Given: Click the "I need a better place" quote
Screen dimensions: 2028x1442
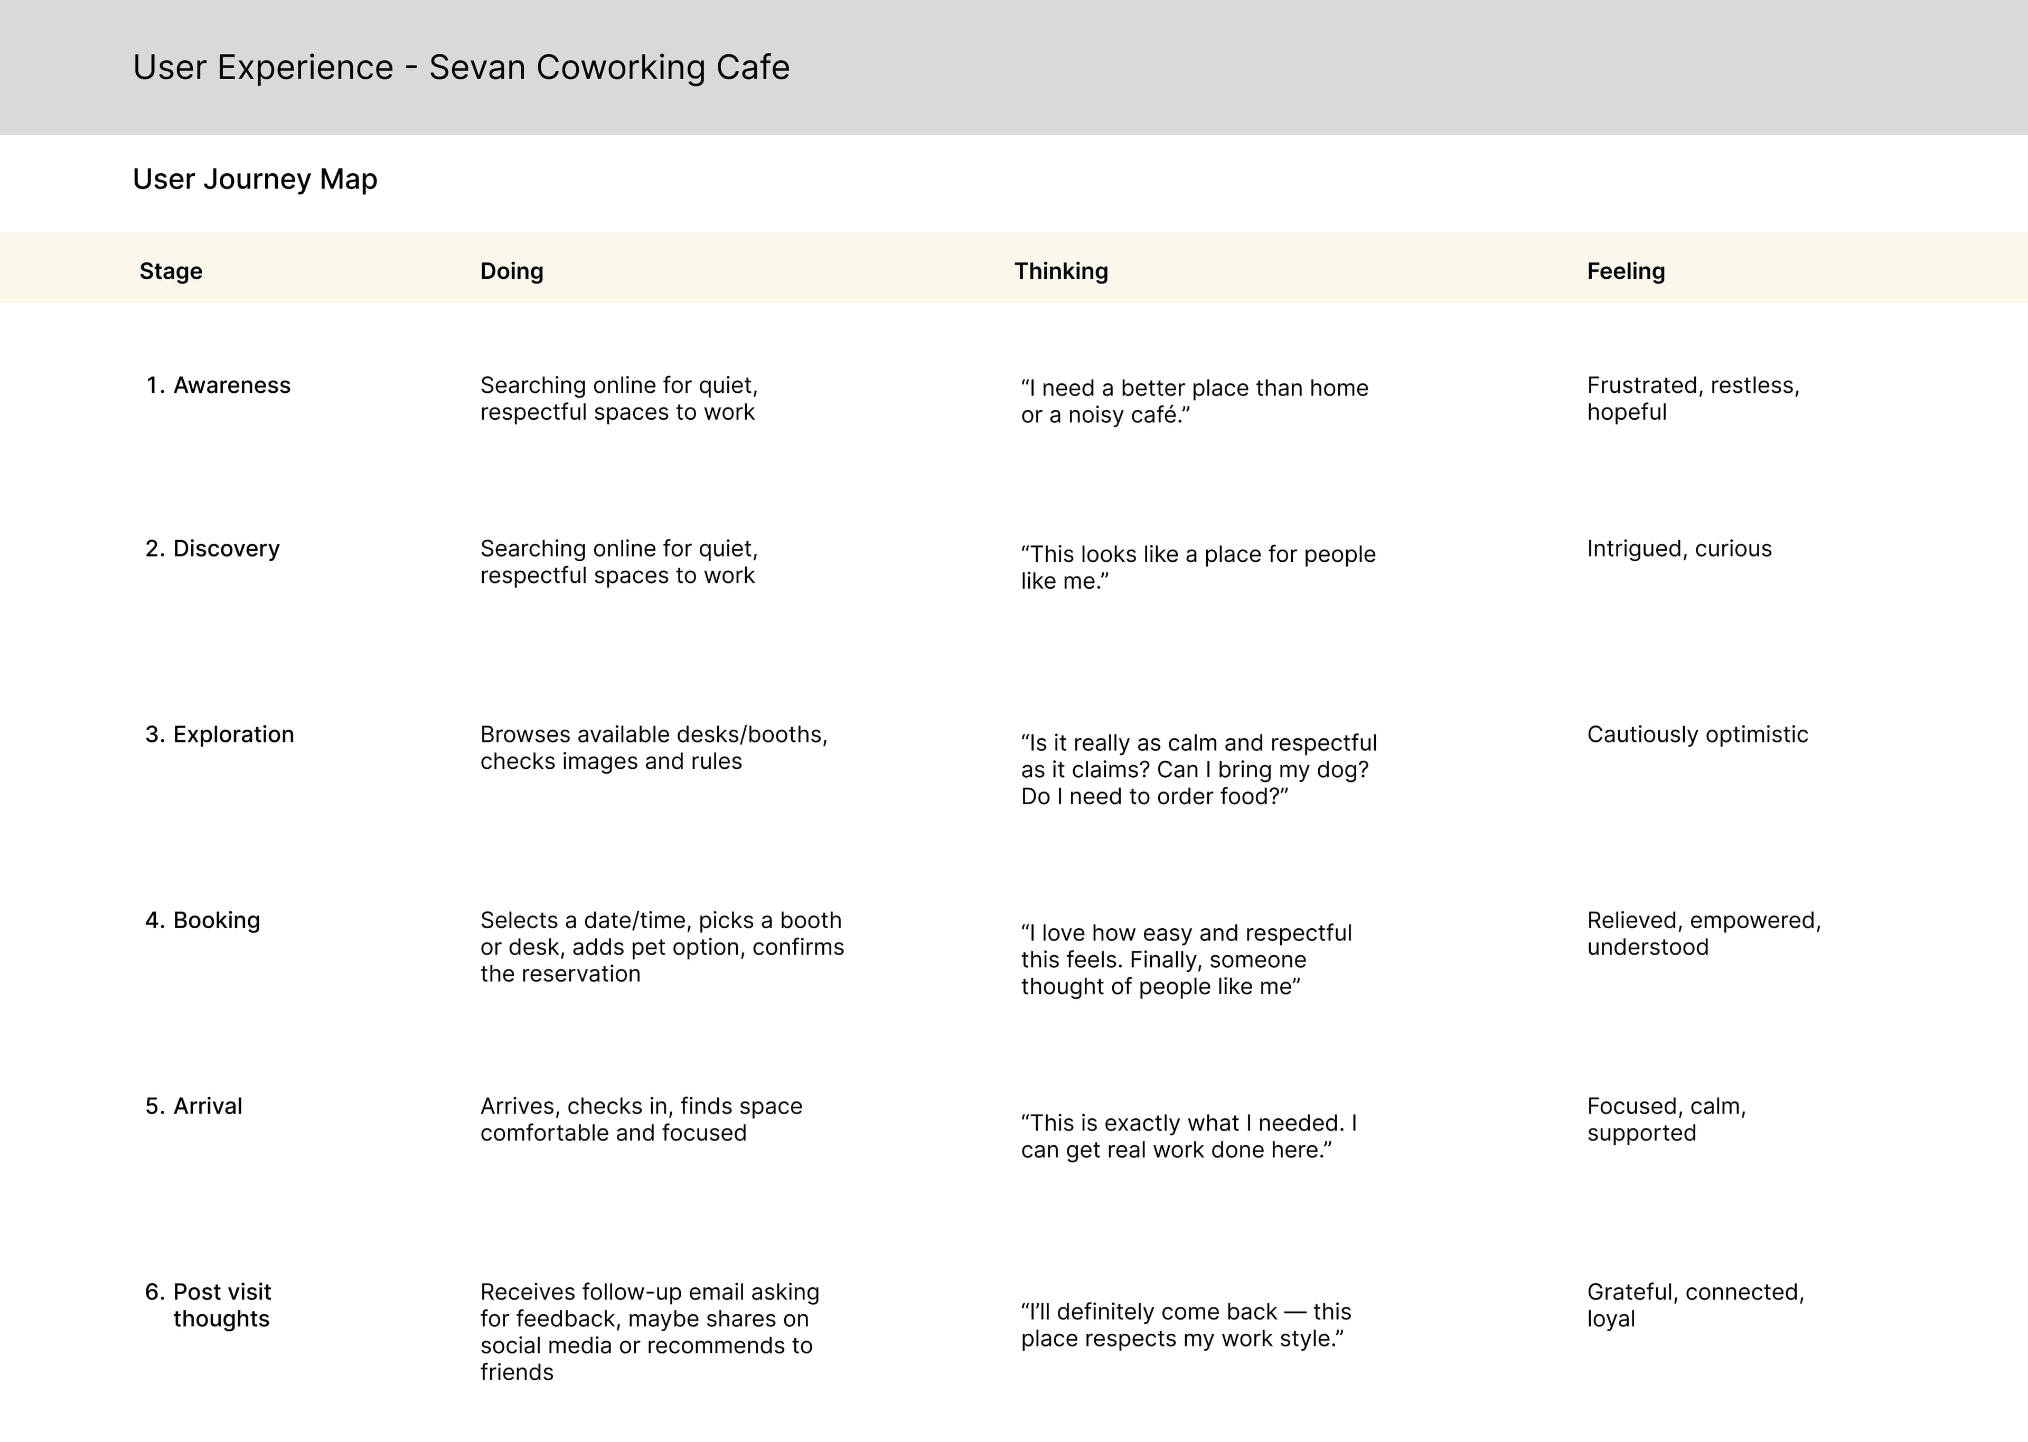Looking at the screenshot, I should coord(1194,401).
